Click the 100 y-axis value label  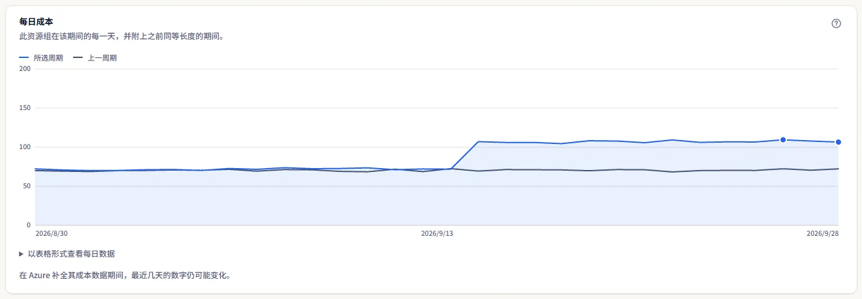[25, 147]
